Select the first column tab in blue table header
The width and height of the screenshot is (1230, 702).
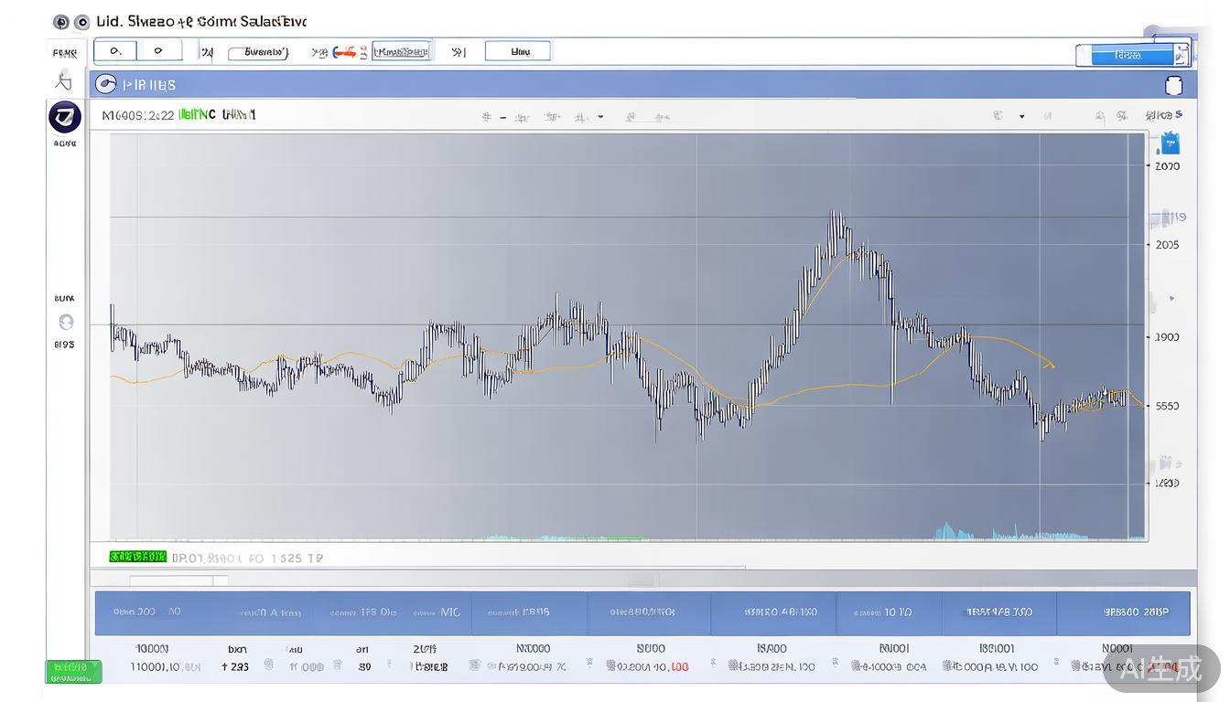tap(146, 612)
